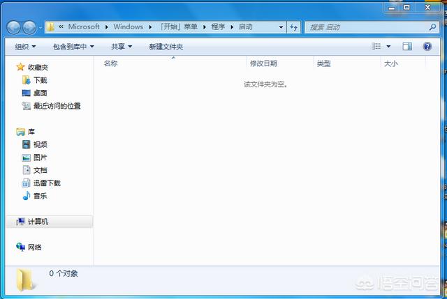Select 网络 in the navigation pane
Image resolution: width=447 pixels, height=299 pixels.
(x=34, y=247)
